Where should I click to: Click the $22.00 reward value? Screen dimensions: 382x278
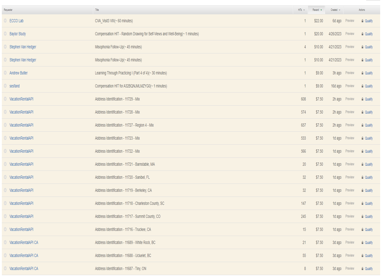[x=318, y=21]
